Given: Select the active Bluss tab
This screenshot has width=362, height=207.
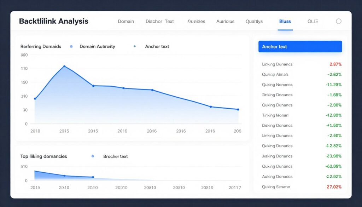Looking at the screenshot, I should pos(285,21).
